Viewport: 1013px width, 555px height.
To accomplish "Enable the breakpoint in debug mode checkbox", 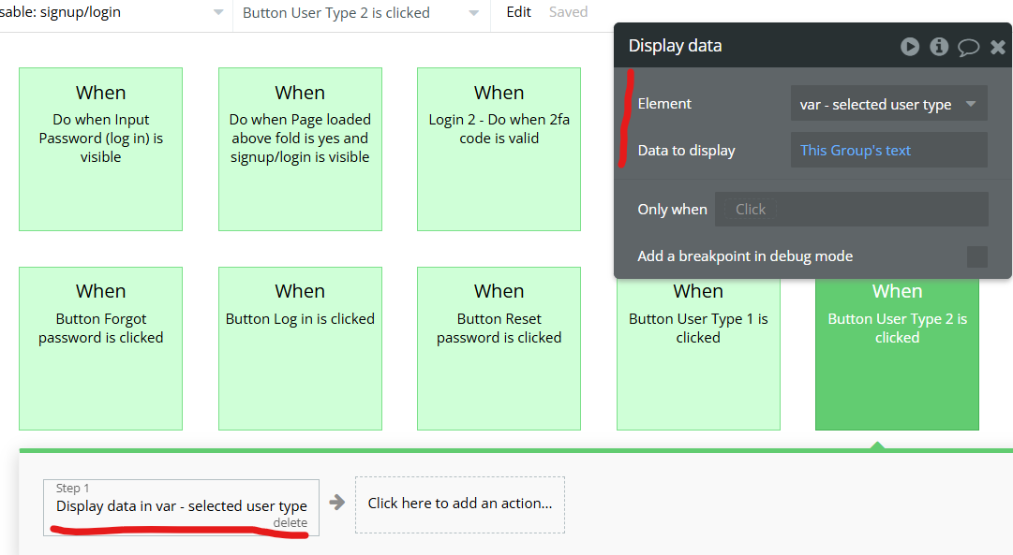I will pos(976,256).
